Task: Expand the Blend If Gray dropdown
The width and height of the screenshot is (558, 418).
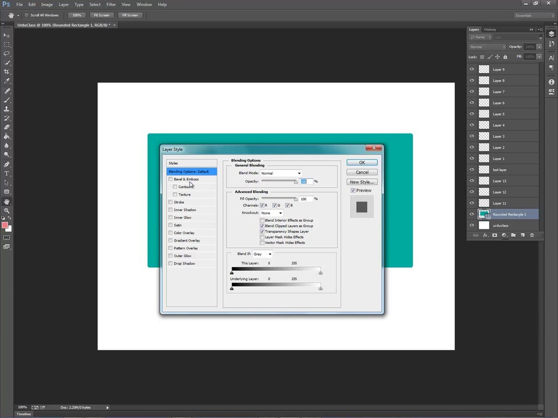Action: point(263,254)
